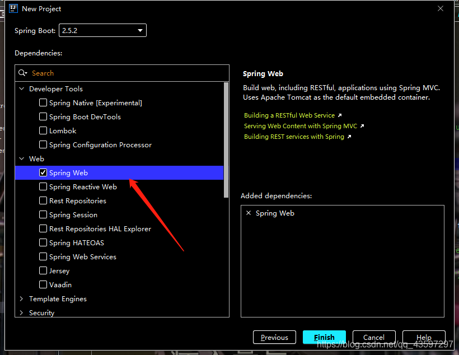Open external arrow beside Serving Web Content with Spring MVC

(x=362, y=126)
